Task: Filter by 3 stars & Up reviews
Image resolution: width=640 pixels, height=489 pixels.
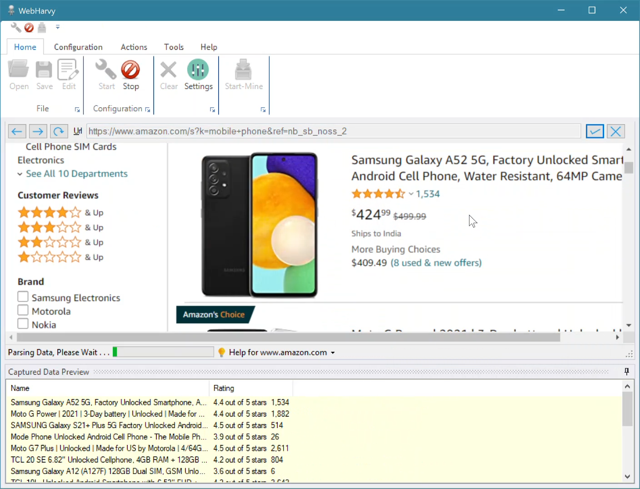Action: tap(60, 227)
